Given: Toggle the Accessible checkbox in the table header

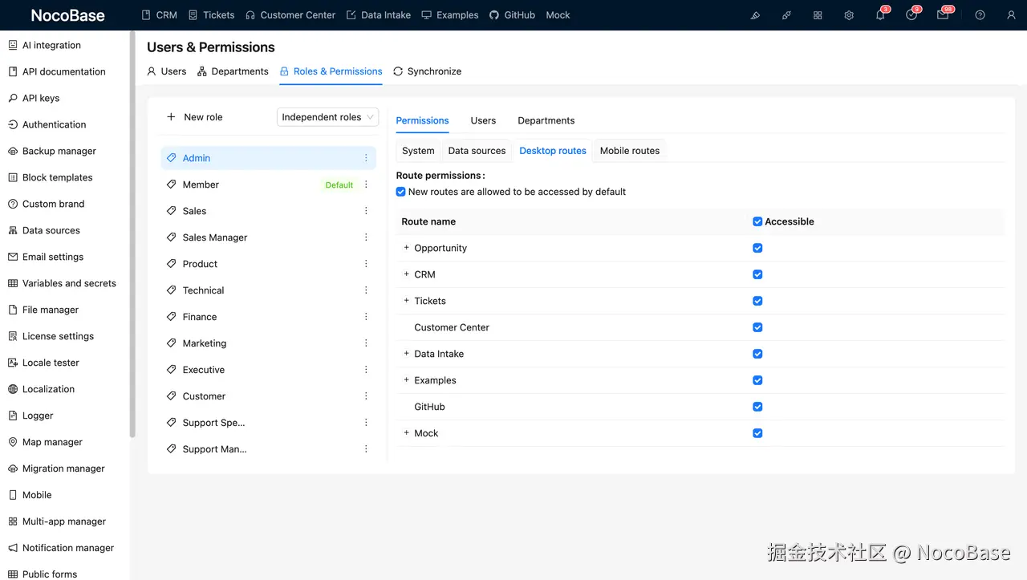Looking at the screenshot, I should 757,221.
